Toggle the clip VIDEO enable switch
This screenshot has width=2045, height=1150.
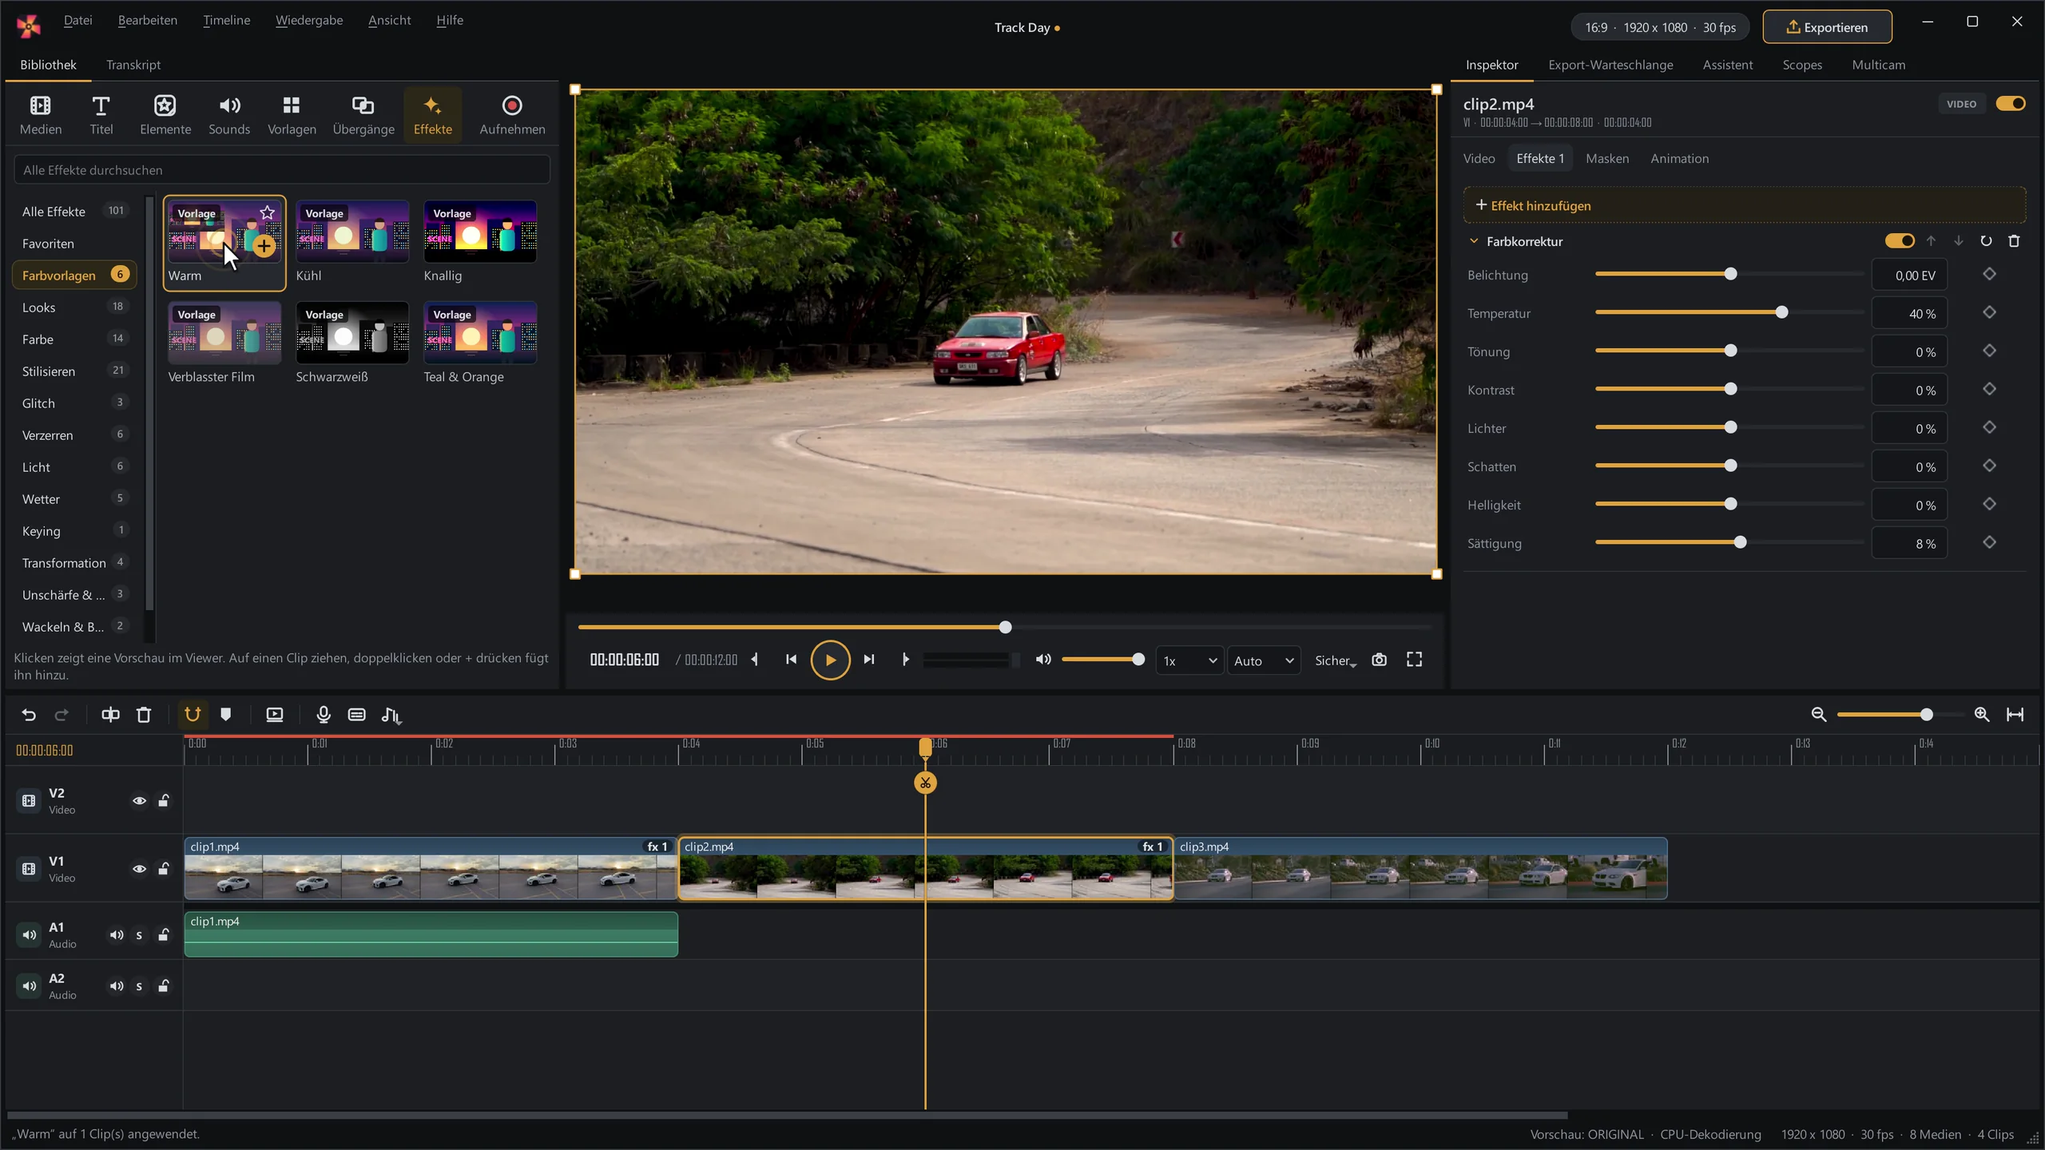(x=2010, y=104)
